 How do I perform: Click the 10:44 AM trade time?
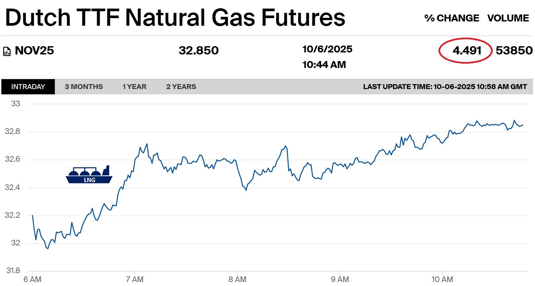click(324, 65)
